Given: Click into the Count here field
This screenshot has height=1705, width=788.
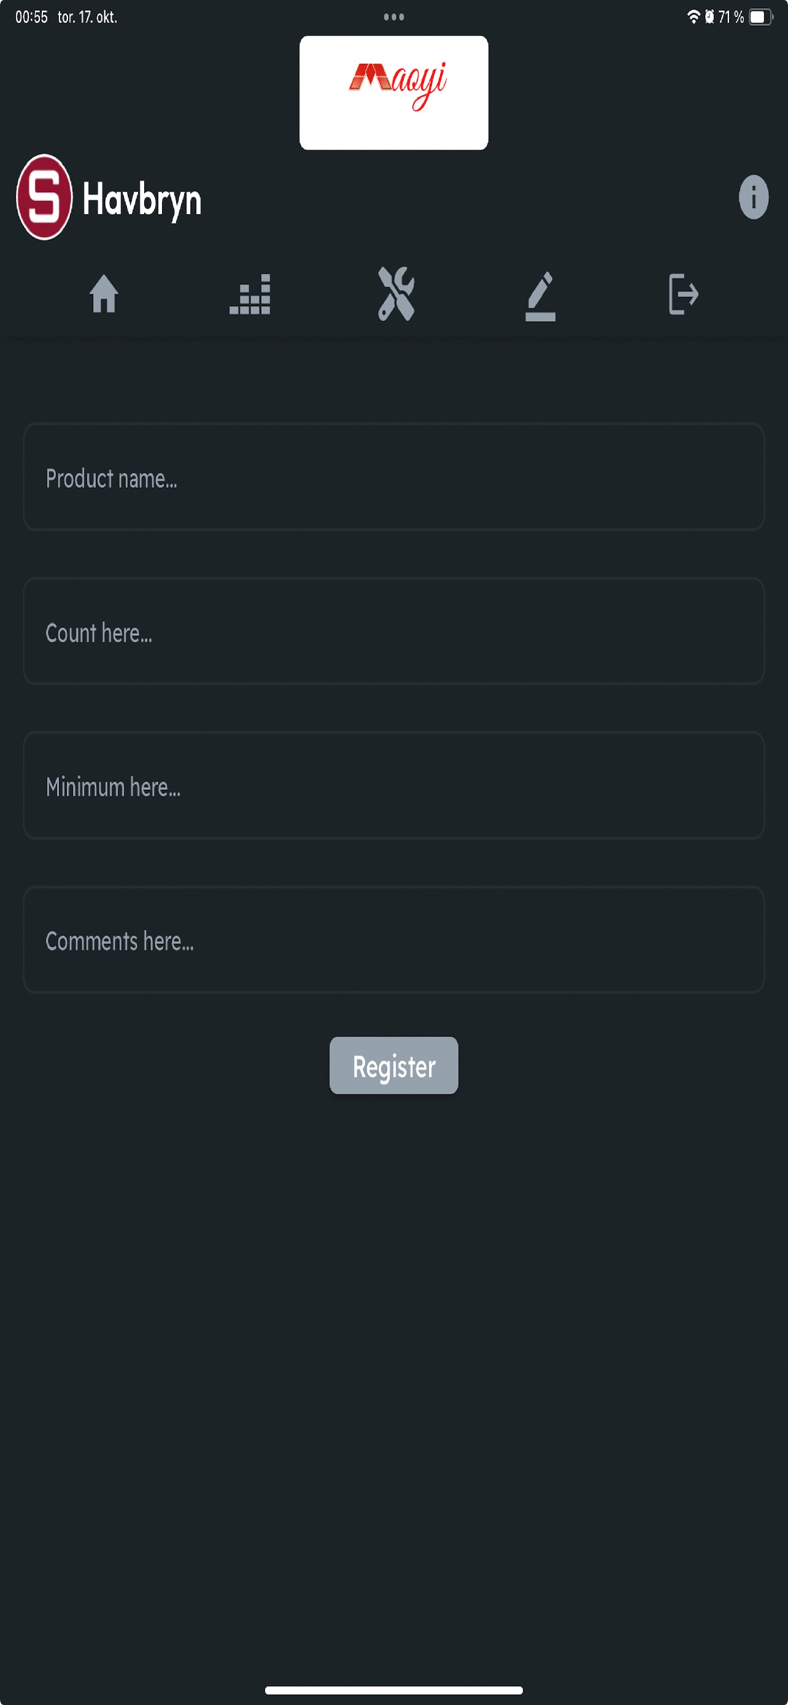Looking at the screenshot, I should click(x=393, y=632).
